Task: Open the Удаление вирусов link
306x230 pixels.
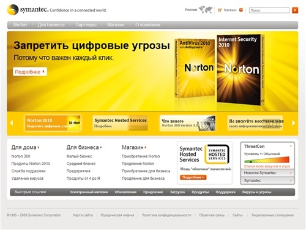Action: pyautogui.click(x=28, y=178)
